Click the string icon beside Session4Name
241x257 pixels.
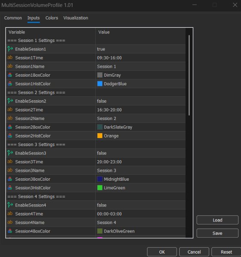pos(10,222)
